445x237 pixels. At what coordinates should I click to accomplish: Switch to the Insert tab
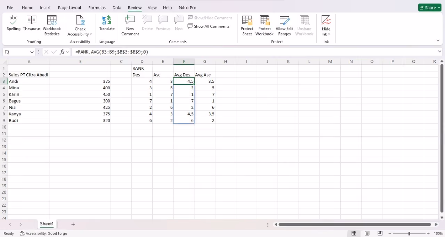[x=45, y=8]
